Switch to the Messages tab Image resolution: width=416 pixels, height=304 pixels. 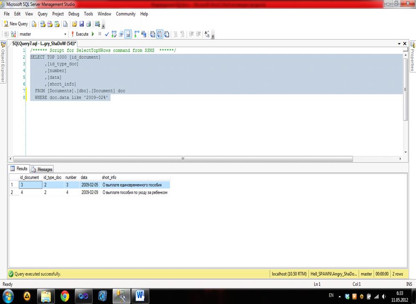[42, 169]
